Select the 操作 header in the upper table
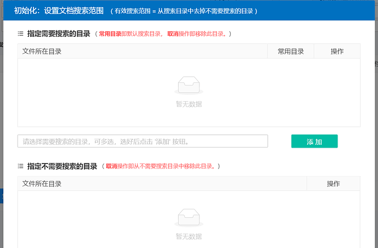This screenshot has height=248, width=378. 337,52
